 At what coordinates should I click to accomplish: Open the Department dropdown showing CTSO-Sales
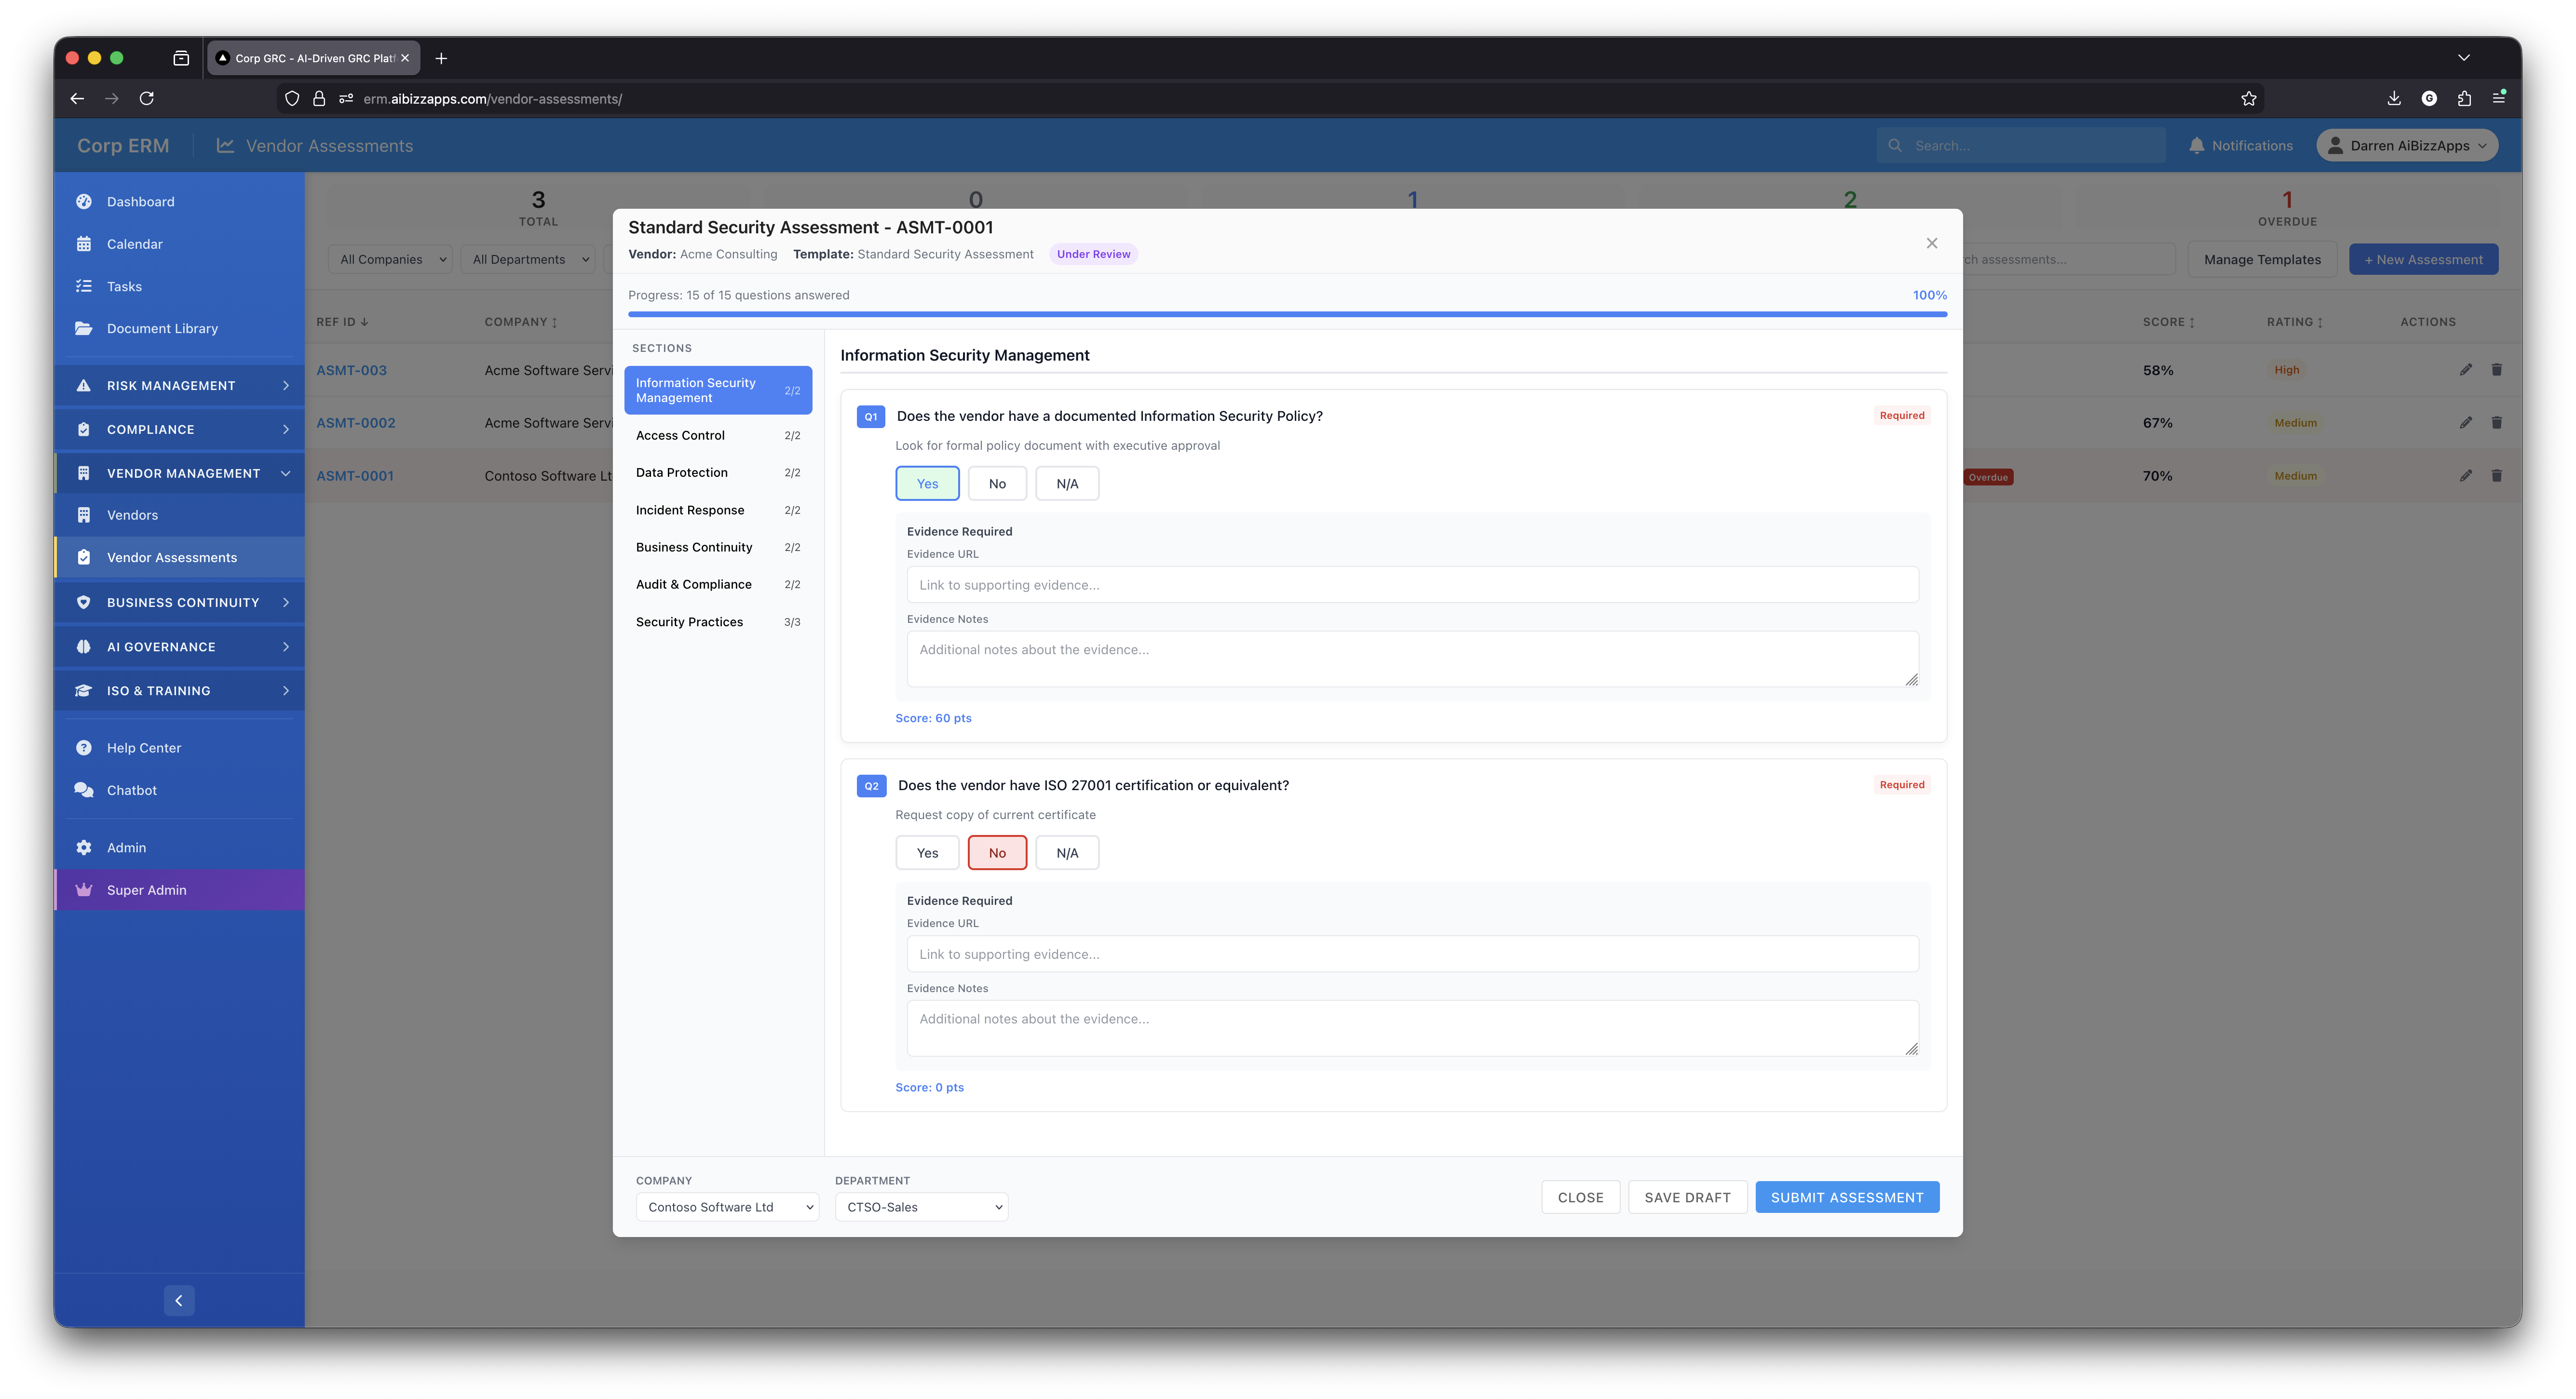(921, 1207)
